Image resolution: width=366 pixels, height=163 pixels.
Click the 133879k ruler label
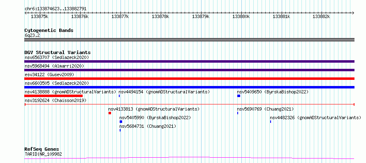click(x=201, y=16)
